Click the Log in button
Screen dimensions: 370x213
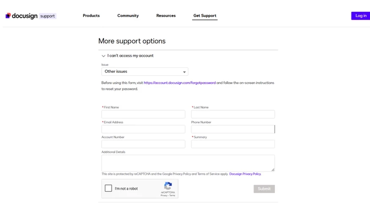click(361, 16)
